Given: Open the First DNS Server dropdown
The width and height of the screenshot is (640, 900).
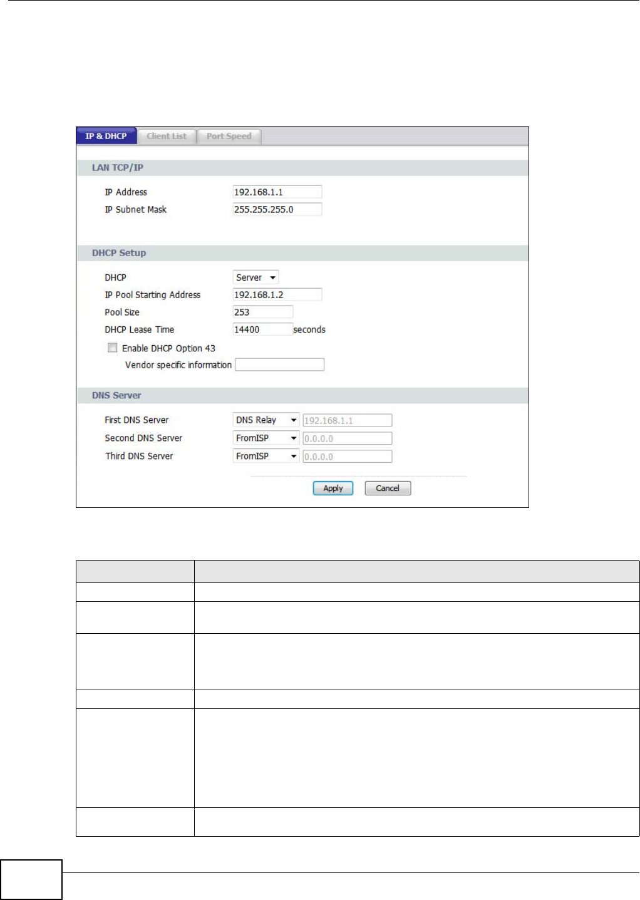Looking at the screenshot, I should tap(266, 420).
